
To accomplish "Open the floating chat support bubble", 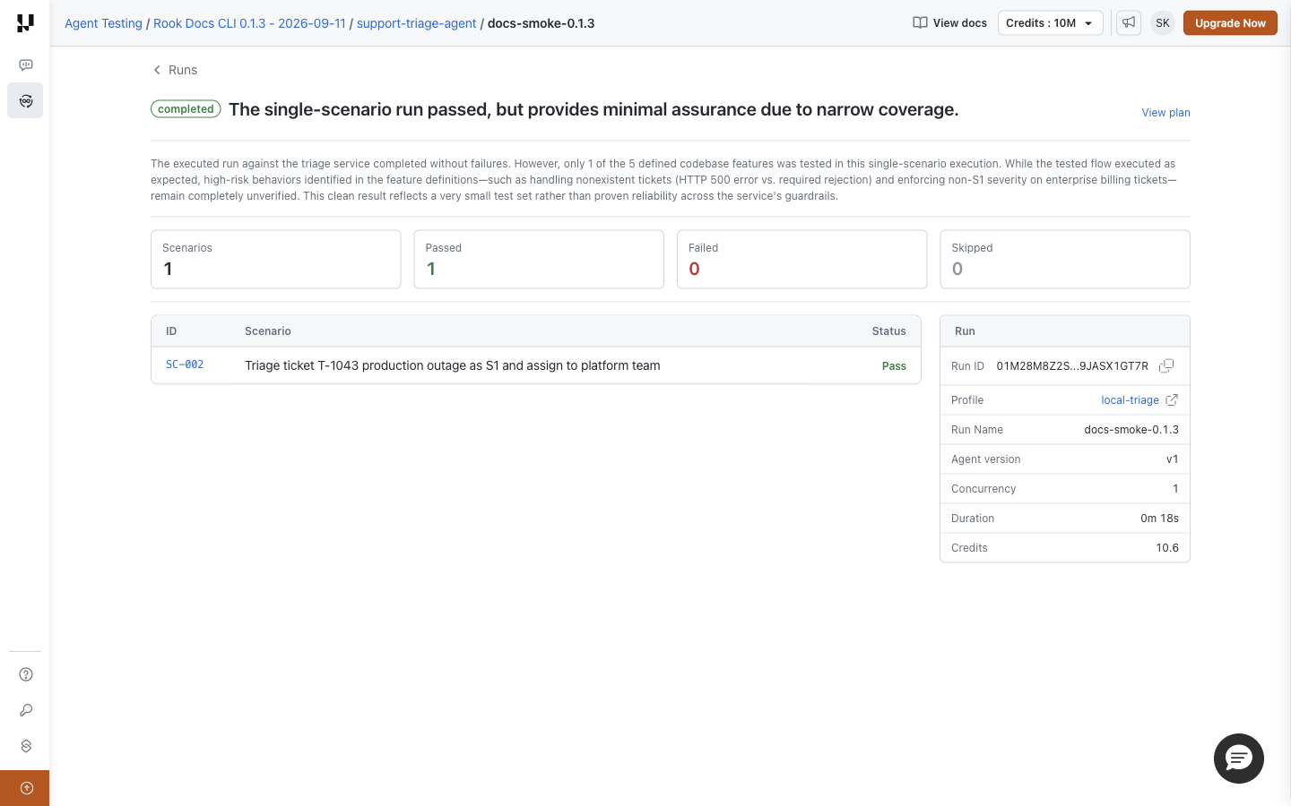I will click(x=1239, y=759).
